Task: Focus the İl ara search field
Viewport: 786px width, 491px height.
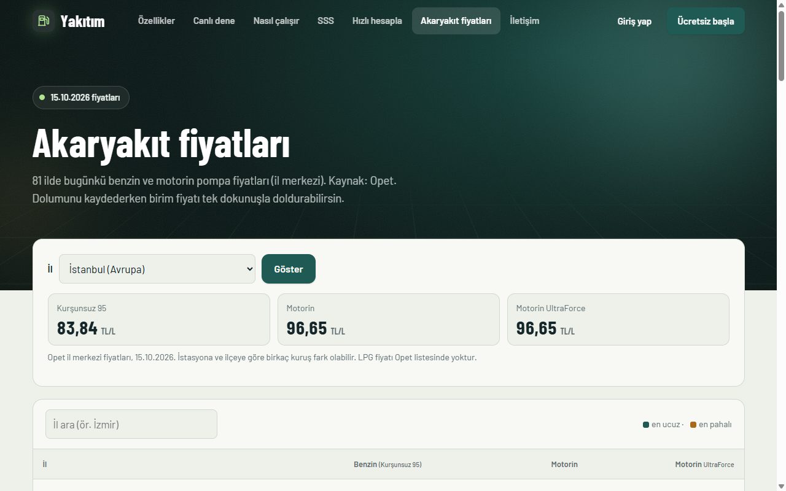Action: point(131,424)
